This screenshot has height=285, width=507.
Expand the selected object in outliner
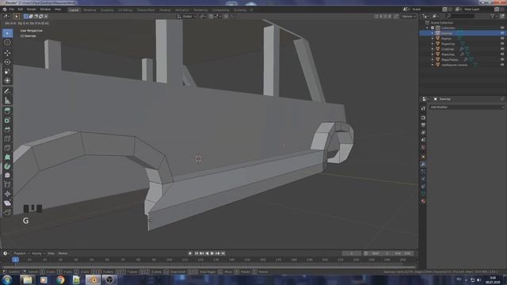[433, 33]
